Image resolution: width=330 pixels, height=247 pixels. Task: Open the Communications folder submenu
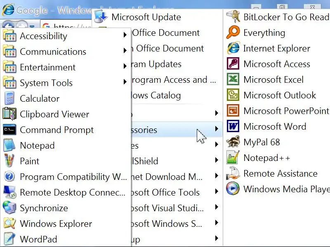pos(53,51)
